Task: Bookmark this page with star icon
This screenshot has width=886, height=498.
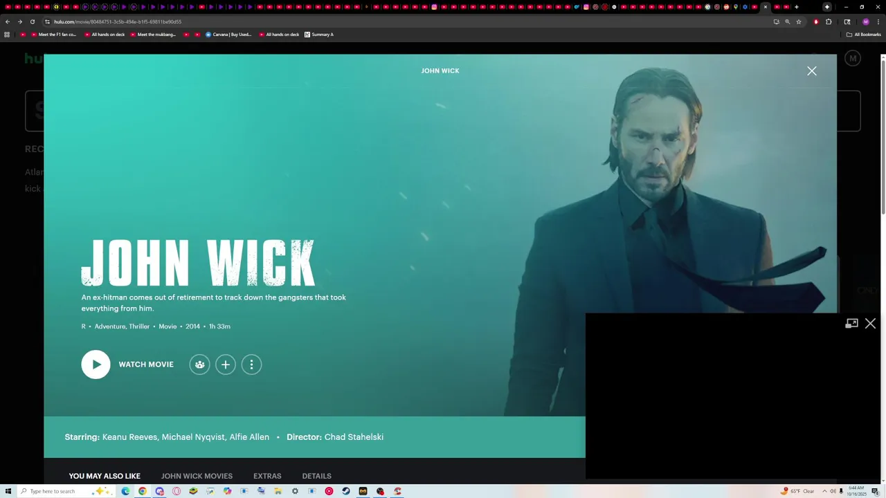Action: point(799,21)
